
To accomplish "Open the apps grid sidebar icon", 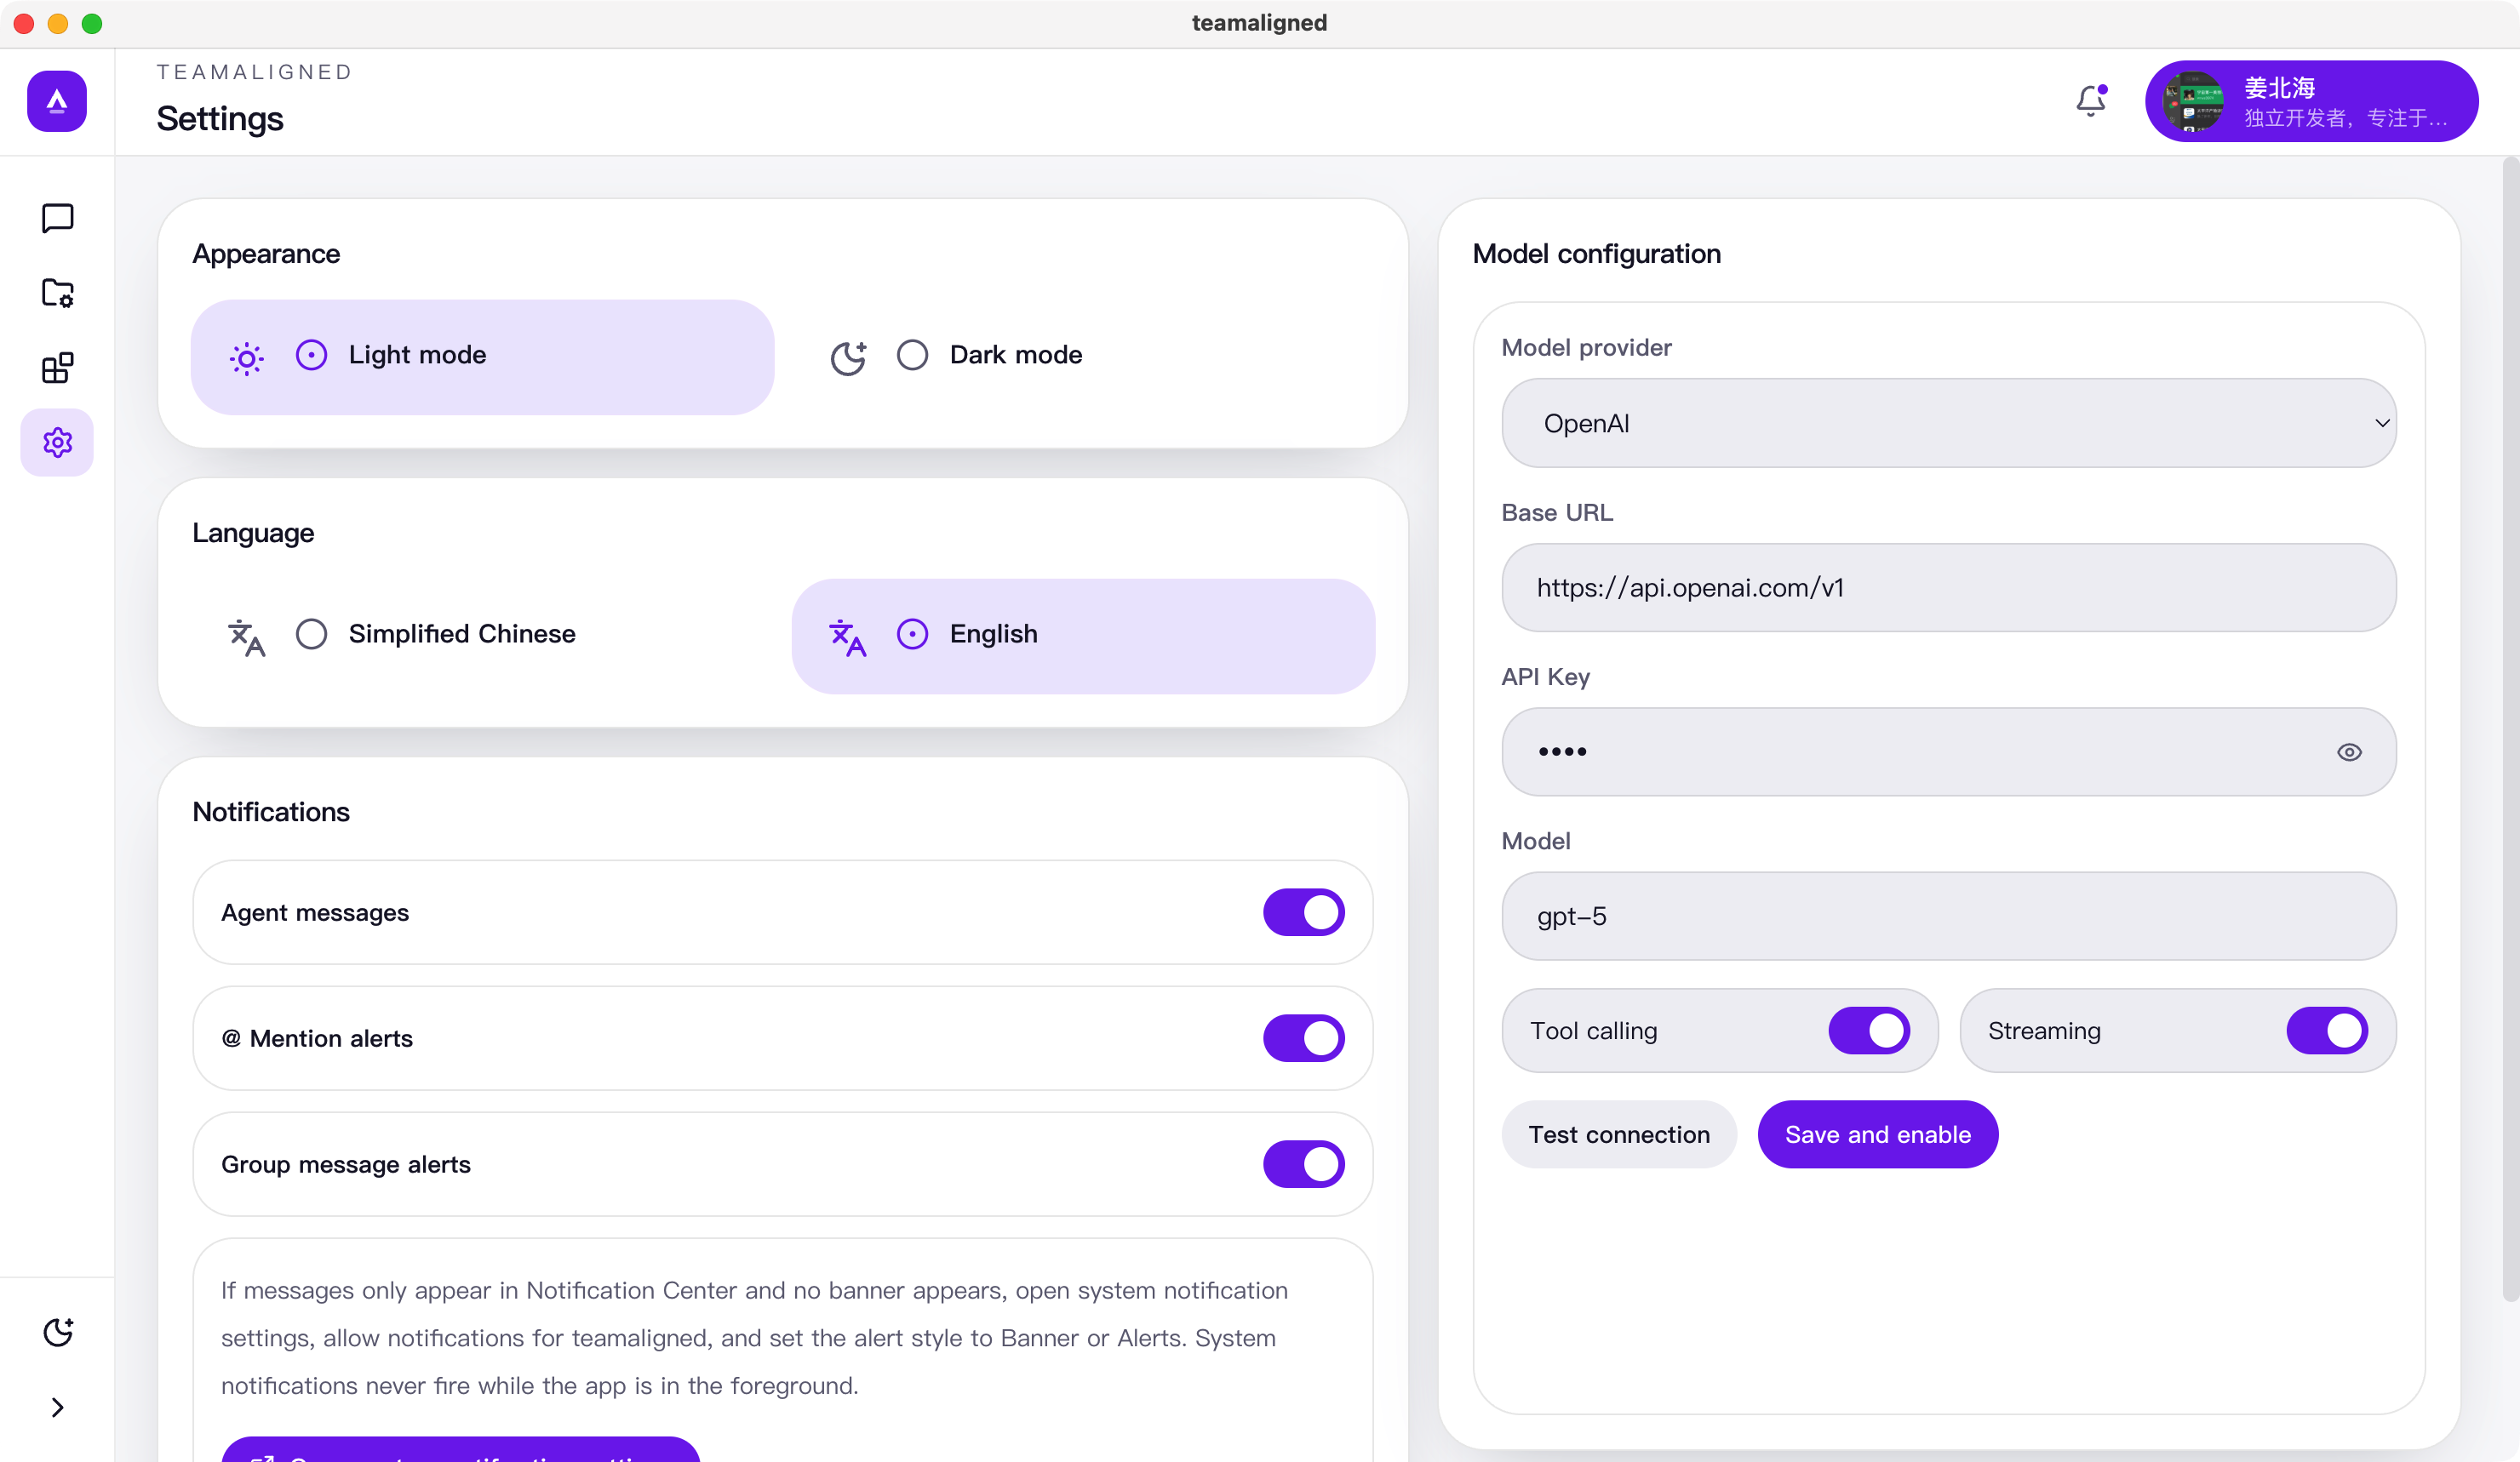I will point(57,368).
